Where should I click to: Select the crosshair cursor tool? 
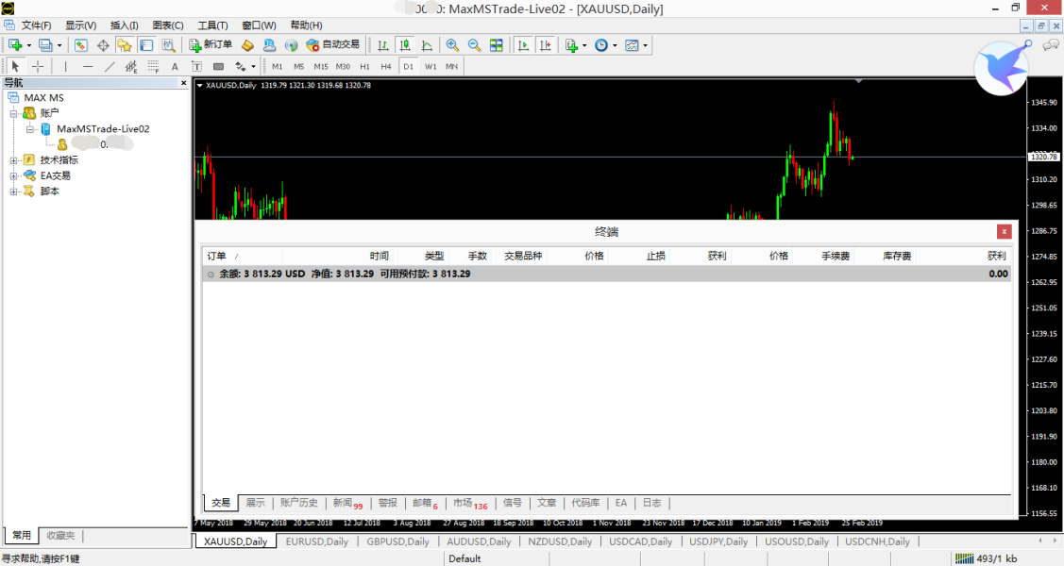38,66
